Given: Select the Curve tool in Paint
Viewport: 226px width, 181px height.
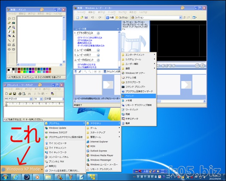Looking at the screenshot, I should click(13, 41).
